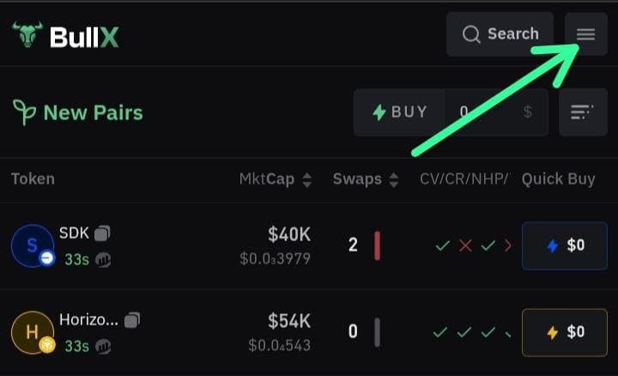
Task: Open the filter settings icon
Action: point(582,112)
